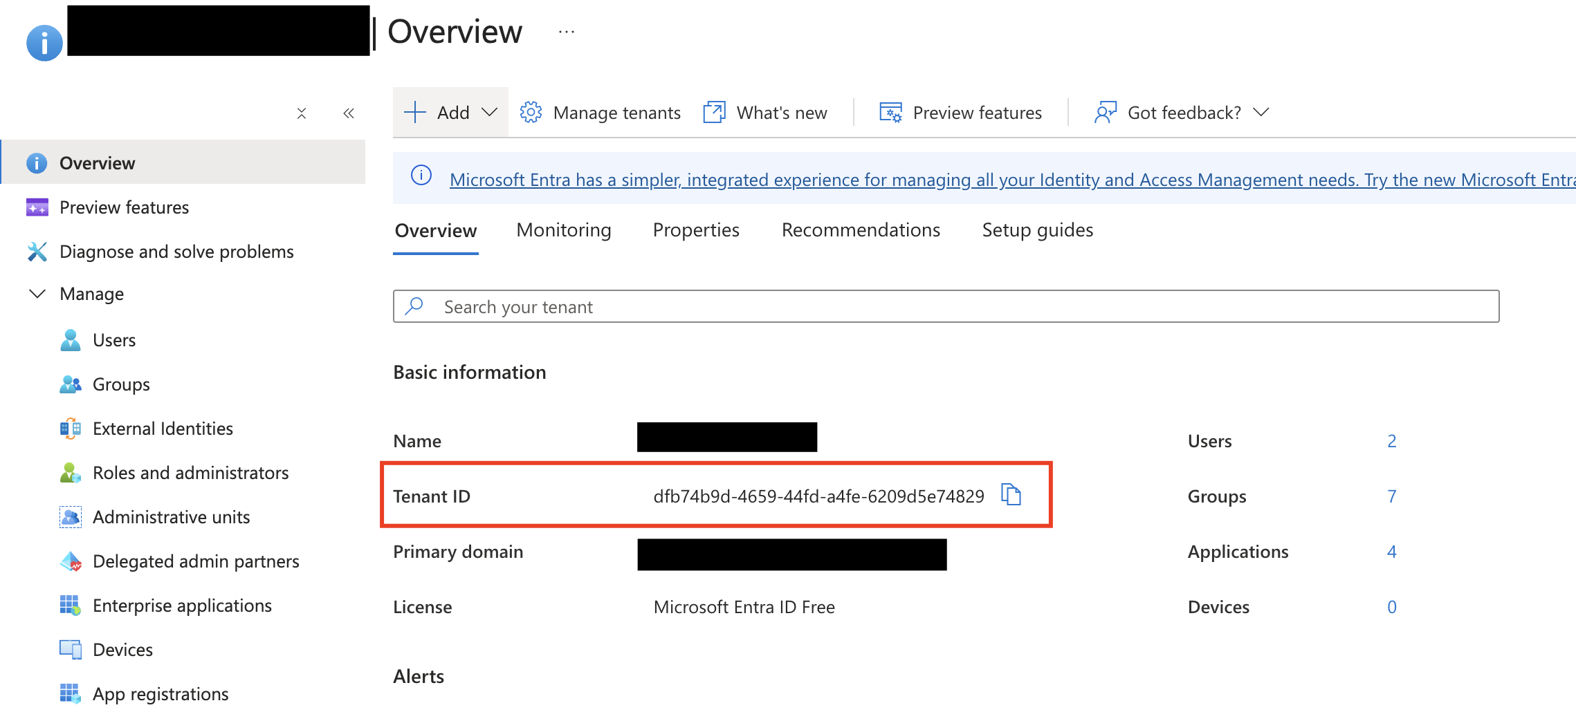Click the plus icon on Add button
Screen dimensions: 1576x712
[414, 112]
